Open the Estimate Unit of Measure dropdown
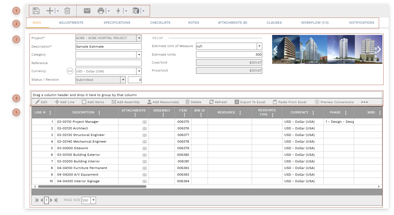The height and width of the screenshot is (215, 394). (259, 46)
